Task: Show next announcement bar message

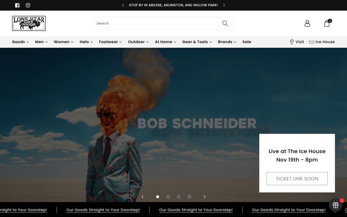Action: 224,5
